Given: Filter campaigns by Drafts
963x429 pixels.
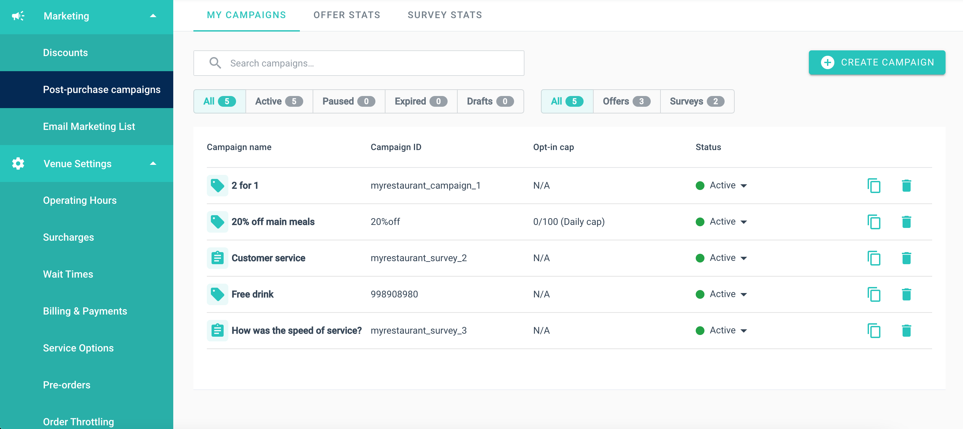Looking at the screenshot, I should click(x=490, y=101).
